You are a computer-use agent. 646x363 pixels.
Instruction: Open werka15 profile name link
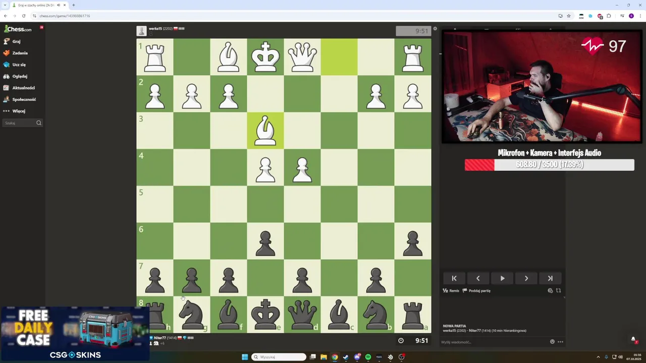click(x=155, y=29)
